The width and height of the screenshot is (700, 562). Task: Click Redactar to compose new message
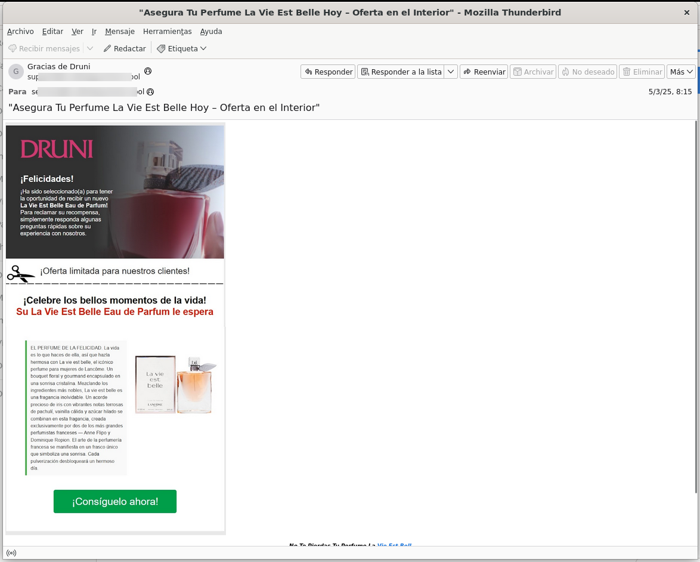click(124, 48)
